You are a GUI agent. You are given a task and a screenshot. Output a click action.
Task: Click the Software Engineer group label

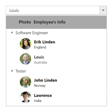(32, 33)
